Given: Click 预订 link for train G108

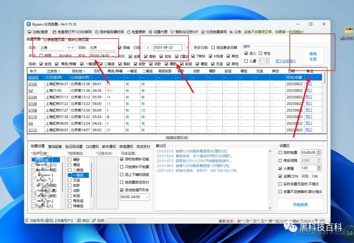Looking at the screenshot, I should (x=309, y=110).
